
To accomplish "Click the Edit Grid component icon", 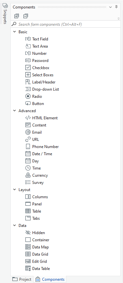I will [28, 261].
